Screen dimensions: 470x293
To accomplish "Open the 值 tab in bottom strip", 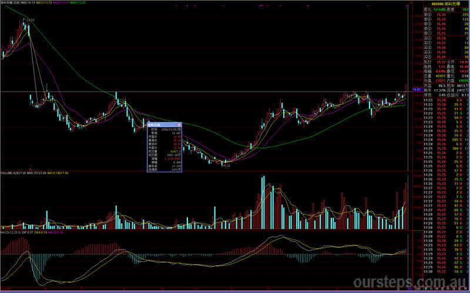I will pos(459,289).
